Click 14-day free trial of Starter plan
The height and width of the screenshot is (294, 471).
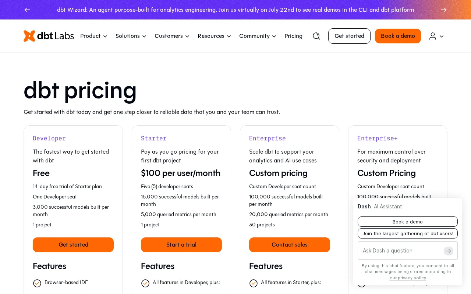tap(67, 187)
